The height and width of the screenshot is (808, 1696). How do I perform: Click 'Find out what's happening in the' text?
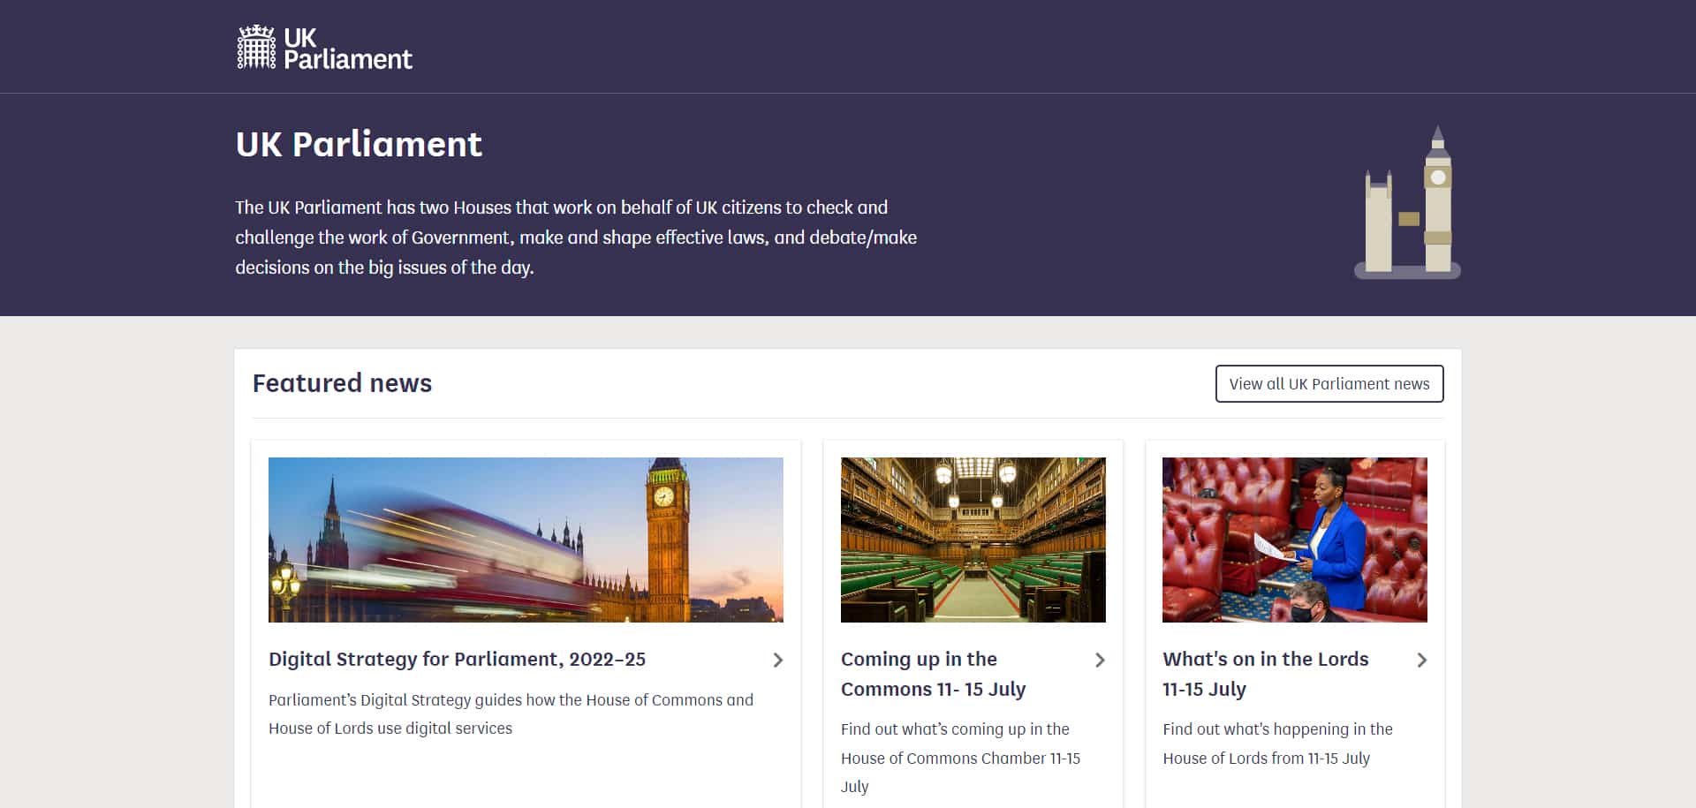[1277, 729]
